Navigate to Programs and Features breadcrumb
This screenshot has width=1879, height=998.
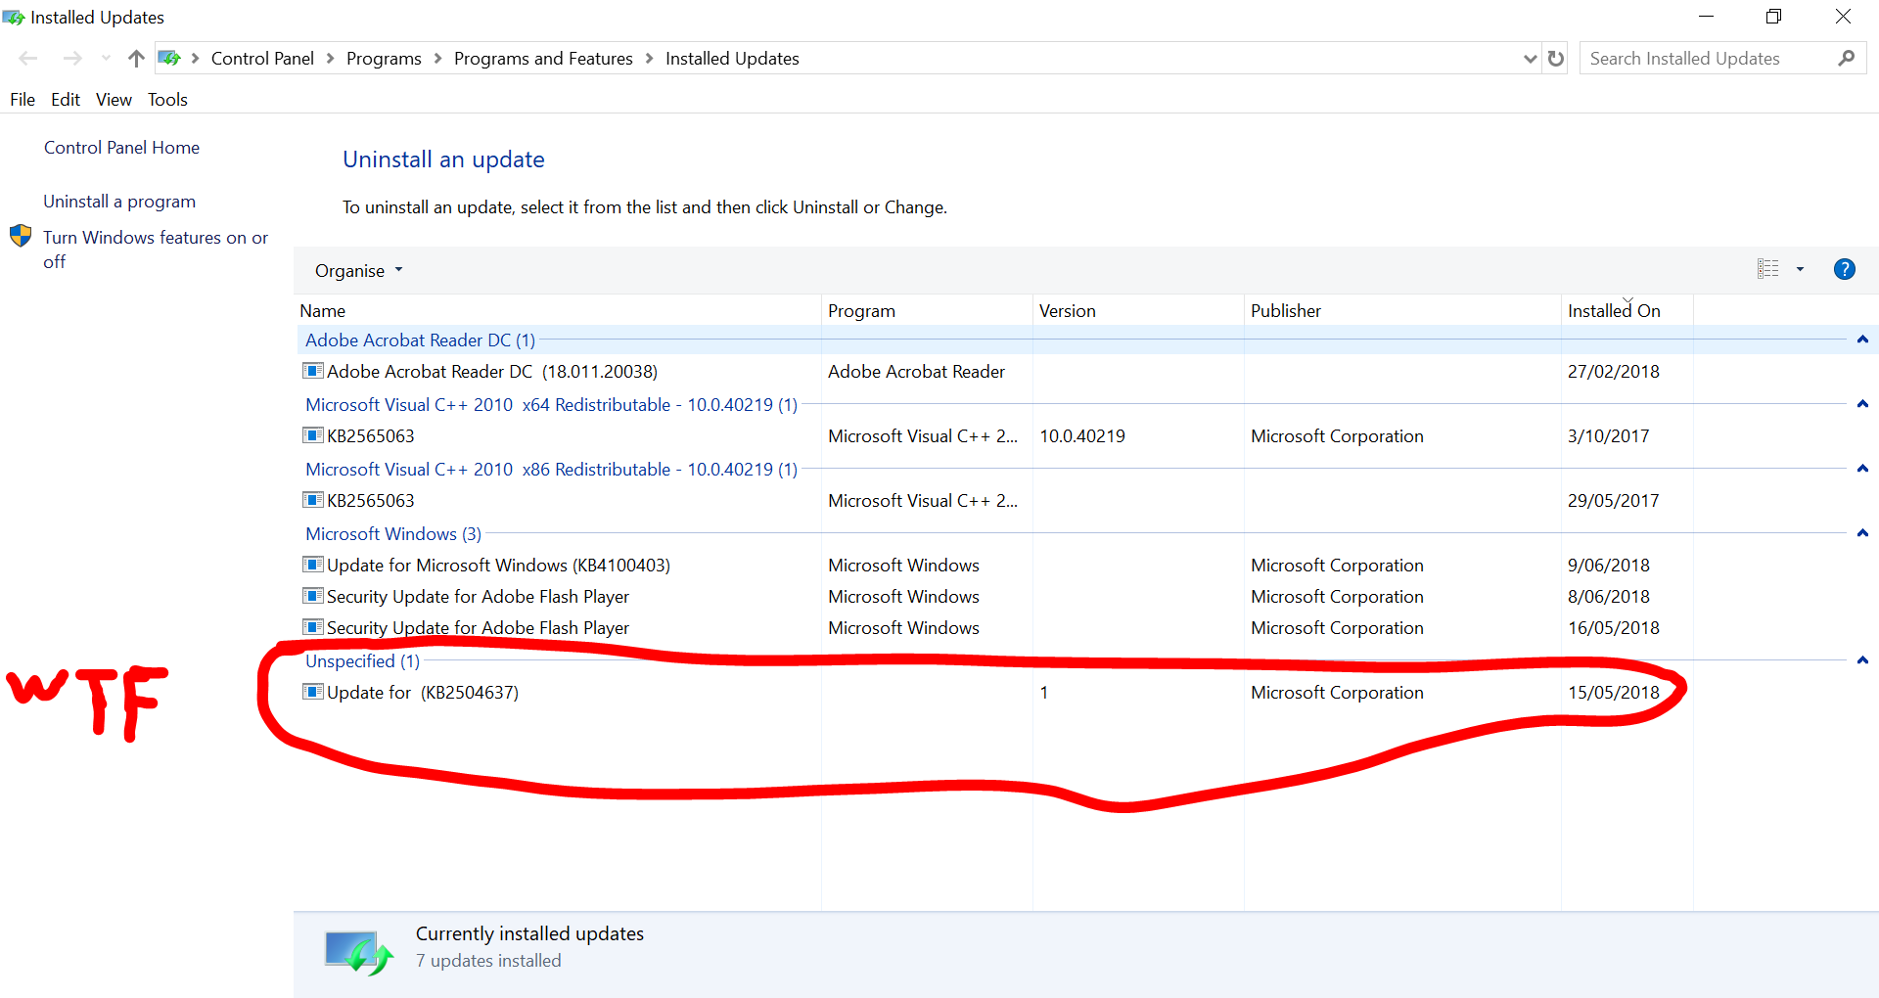(543, 59)
